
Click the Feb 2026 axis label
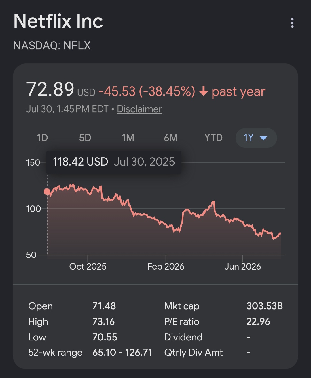166,266
